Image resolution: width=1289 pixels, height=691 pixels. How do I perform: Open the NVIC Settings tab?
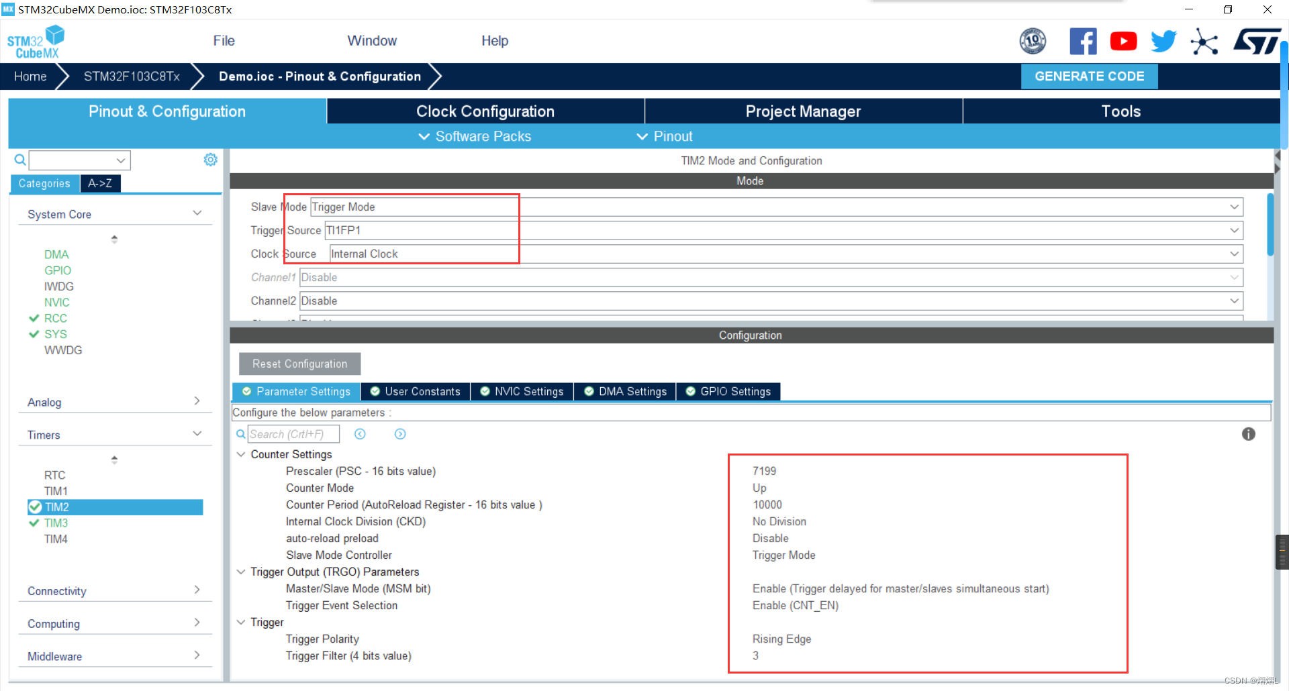[522, 391]
